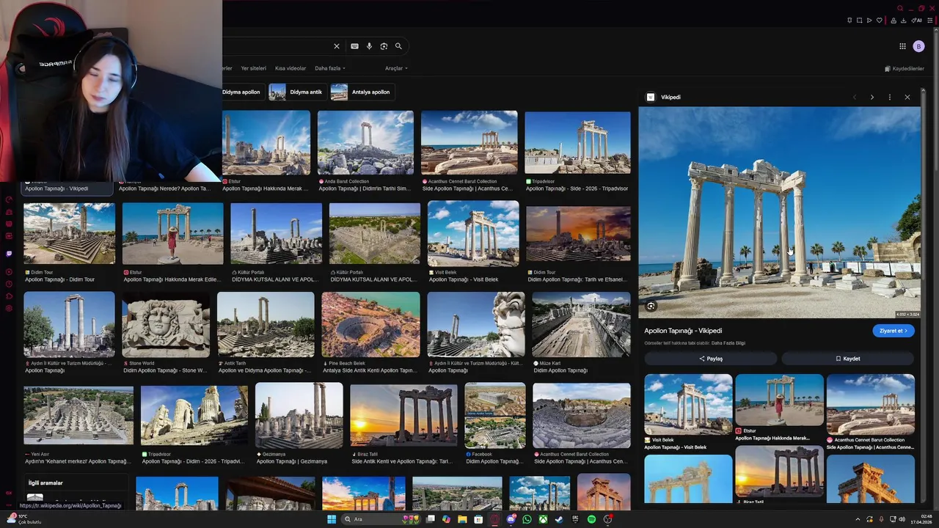Viewport: 939px width, 528px height.
Task: Open the Daha Fazla Bilgi copyright link
Action: pos(728,343)
